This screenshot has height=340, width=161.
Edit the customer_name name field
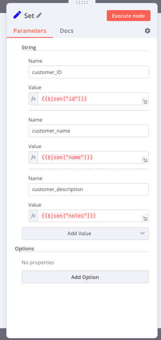pyautogui.click(x=89, y=131)
